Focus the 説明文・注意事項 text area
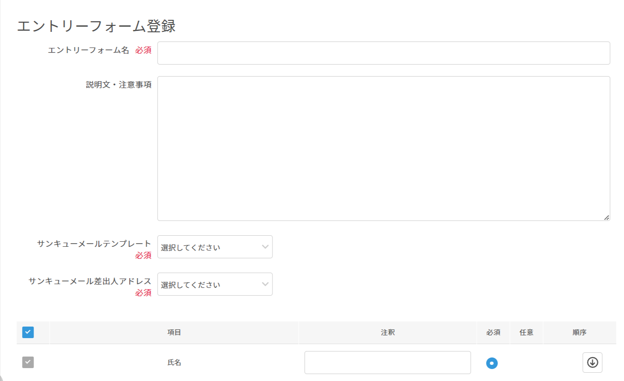624x381 pixels. (x=383, y=148)
